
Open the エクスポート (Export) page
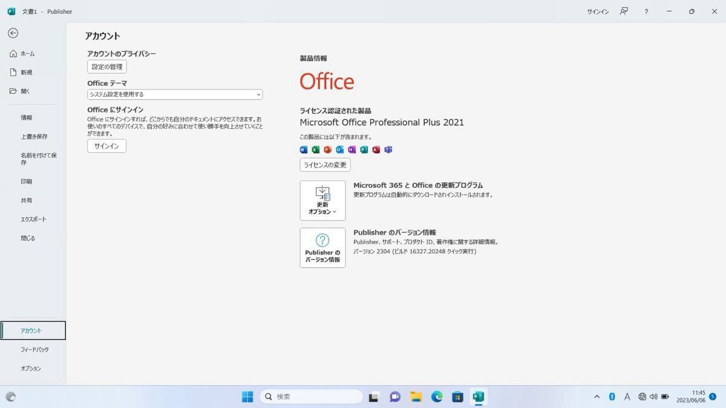coord(33,219)
